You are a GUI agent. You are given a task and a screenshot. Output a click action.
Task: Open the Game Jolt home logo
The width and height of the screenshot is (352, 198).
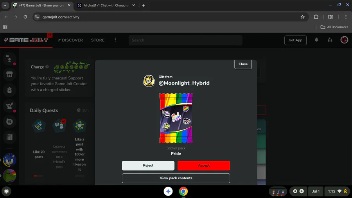26,40
